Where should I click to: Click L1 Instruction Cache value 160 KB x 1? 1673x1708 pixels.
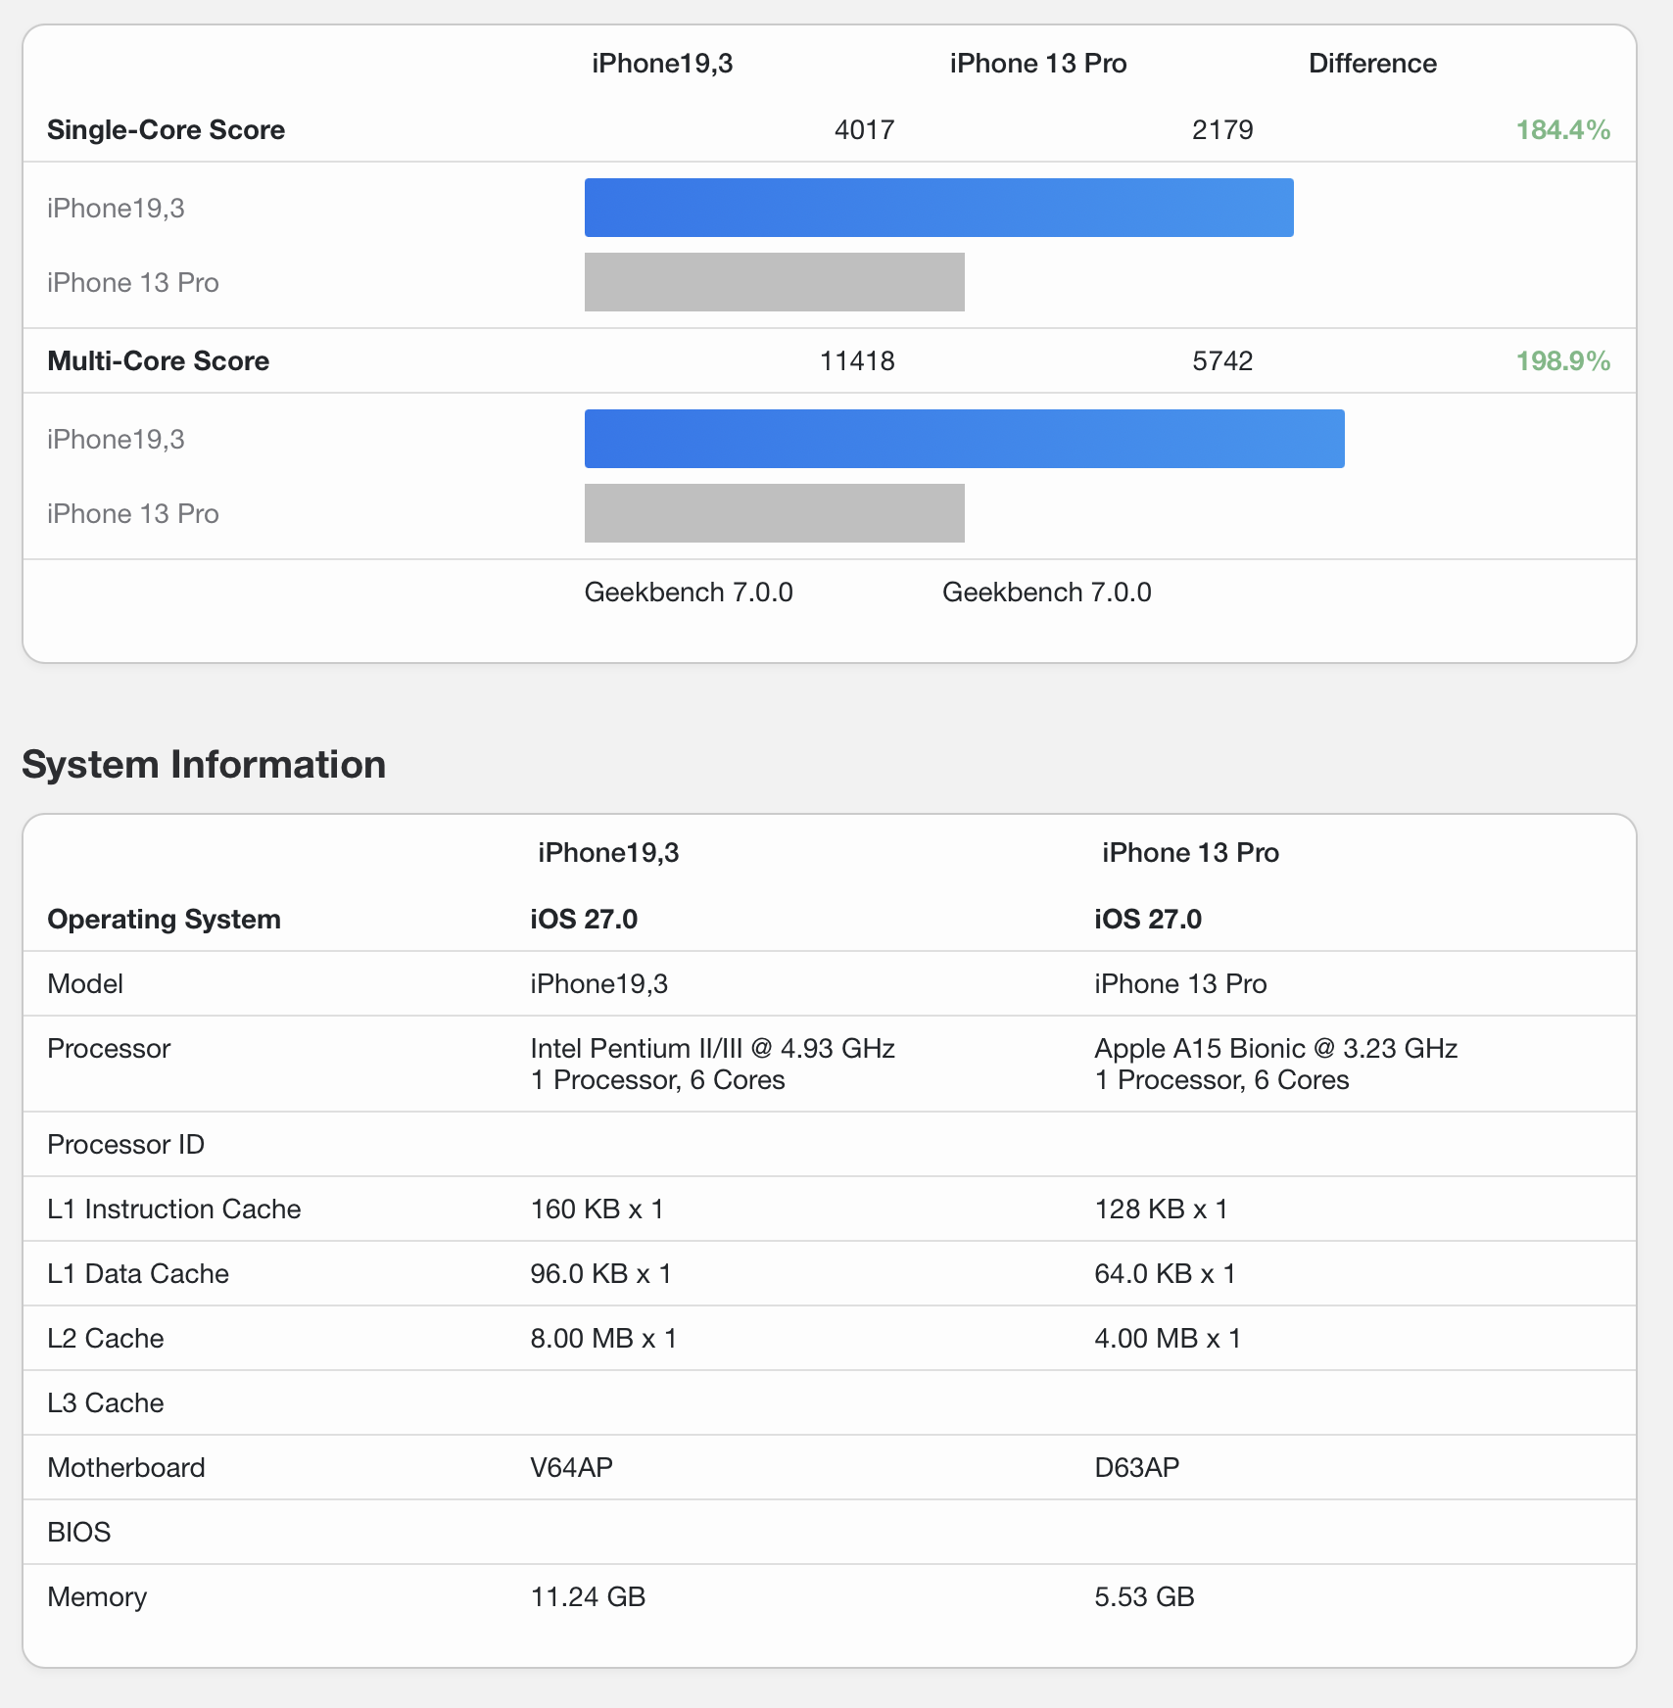(x=597, y=1210)
